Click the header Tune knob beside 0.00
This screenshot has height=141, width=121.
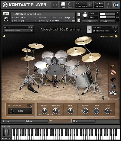pyautogui.click(x=85, y=15)
